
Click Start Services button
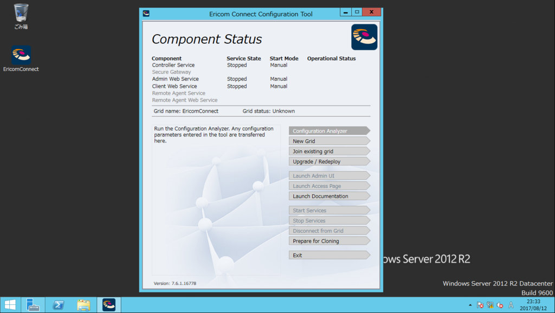(330, 211)
